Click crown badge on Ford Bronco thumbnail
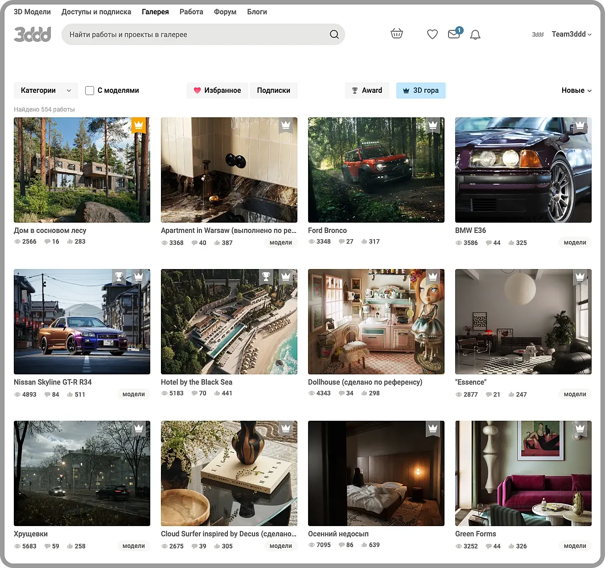This screenshot has height=568, width=605. click(433, 125)
